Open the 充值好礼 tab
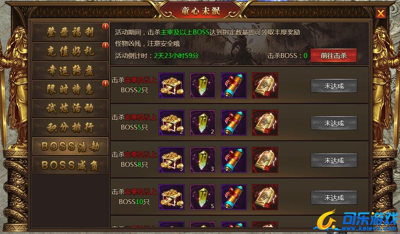The width and height of the screenshot is (400, 234). tap(70, 51)
